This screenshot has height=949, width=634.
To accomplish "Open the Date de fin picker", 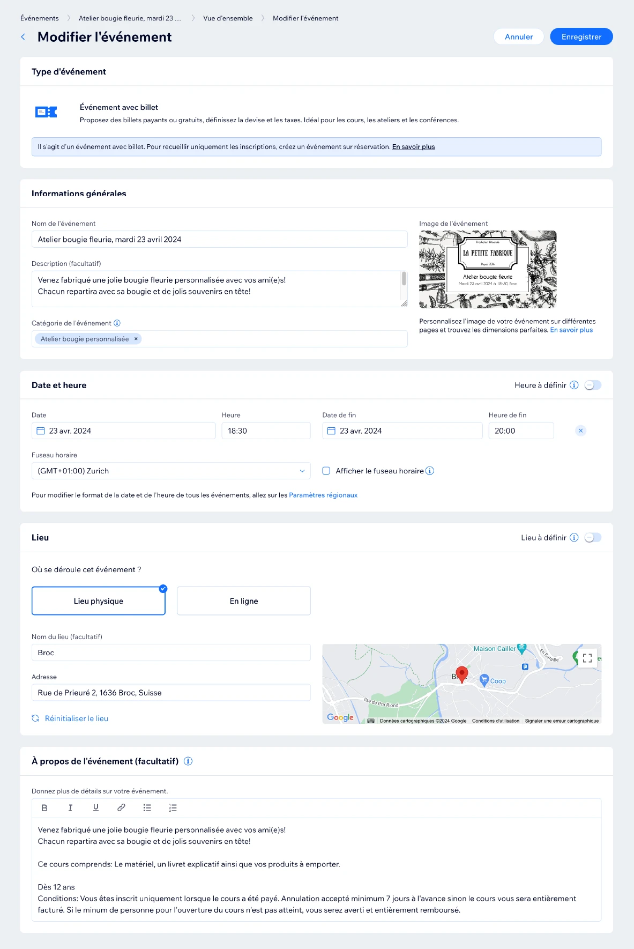I will click(402, 431).
